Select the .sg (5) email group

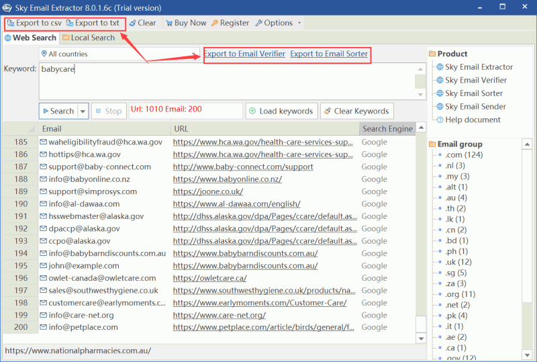pyautogui.click(x=456, y=273)
